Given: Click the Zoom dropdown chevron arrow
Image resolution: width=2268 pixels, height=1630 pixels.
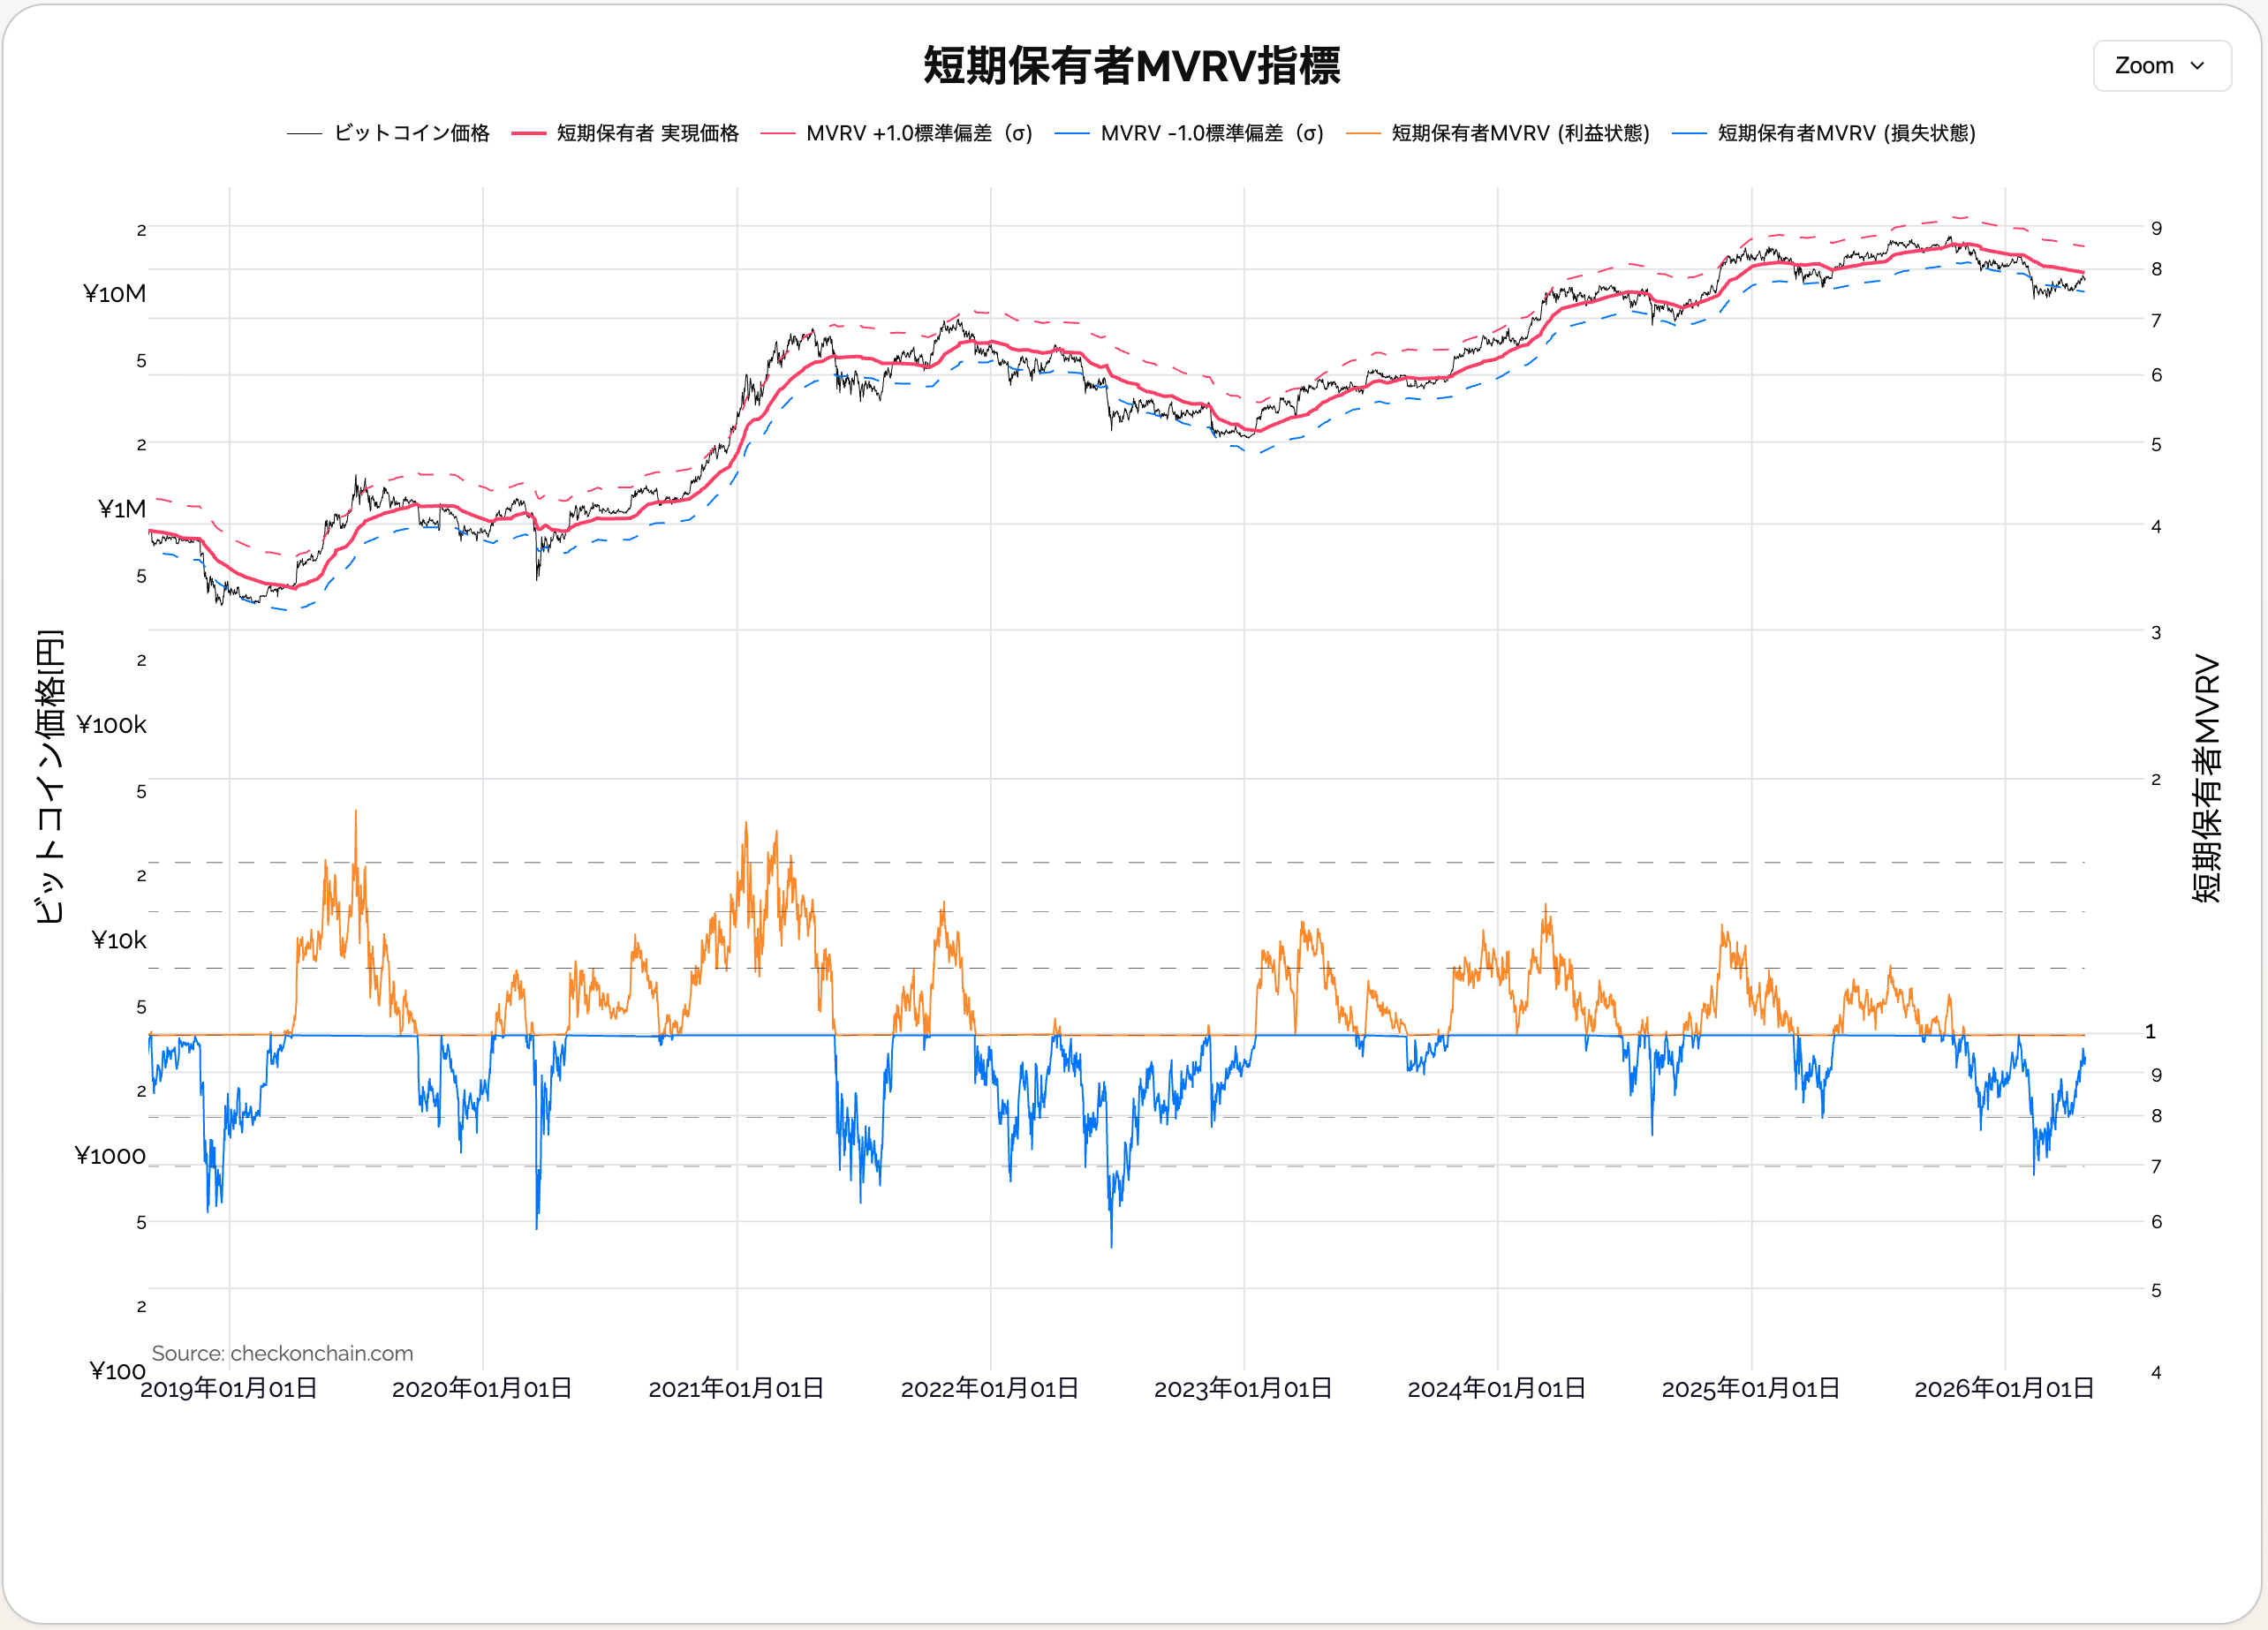Looking at the screenshot, I should [x=2197, y=66].
